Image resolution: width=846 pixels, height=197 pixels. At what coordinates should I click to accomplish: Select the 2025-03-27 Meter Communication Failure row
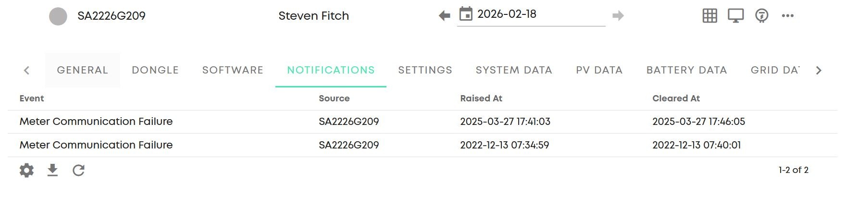pyautogui.click(x=423, y=122)
